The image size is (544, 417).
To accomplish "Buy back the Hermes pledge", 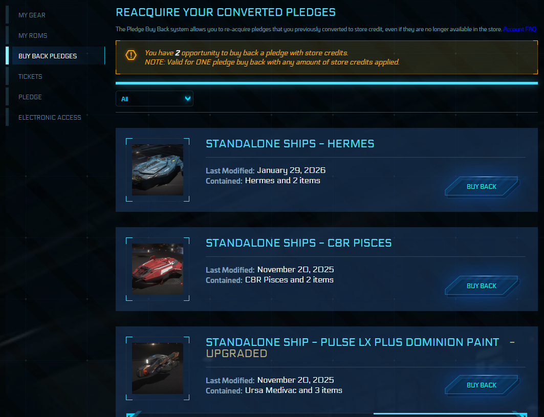I will [482, 187].
